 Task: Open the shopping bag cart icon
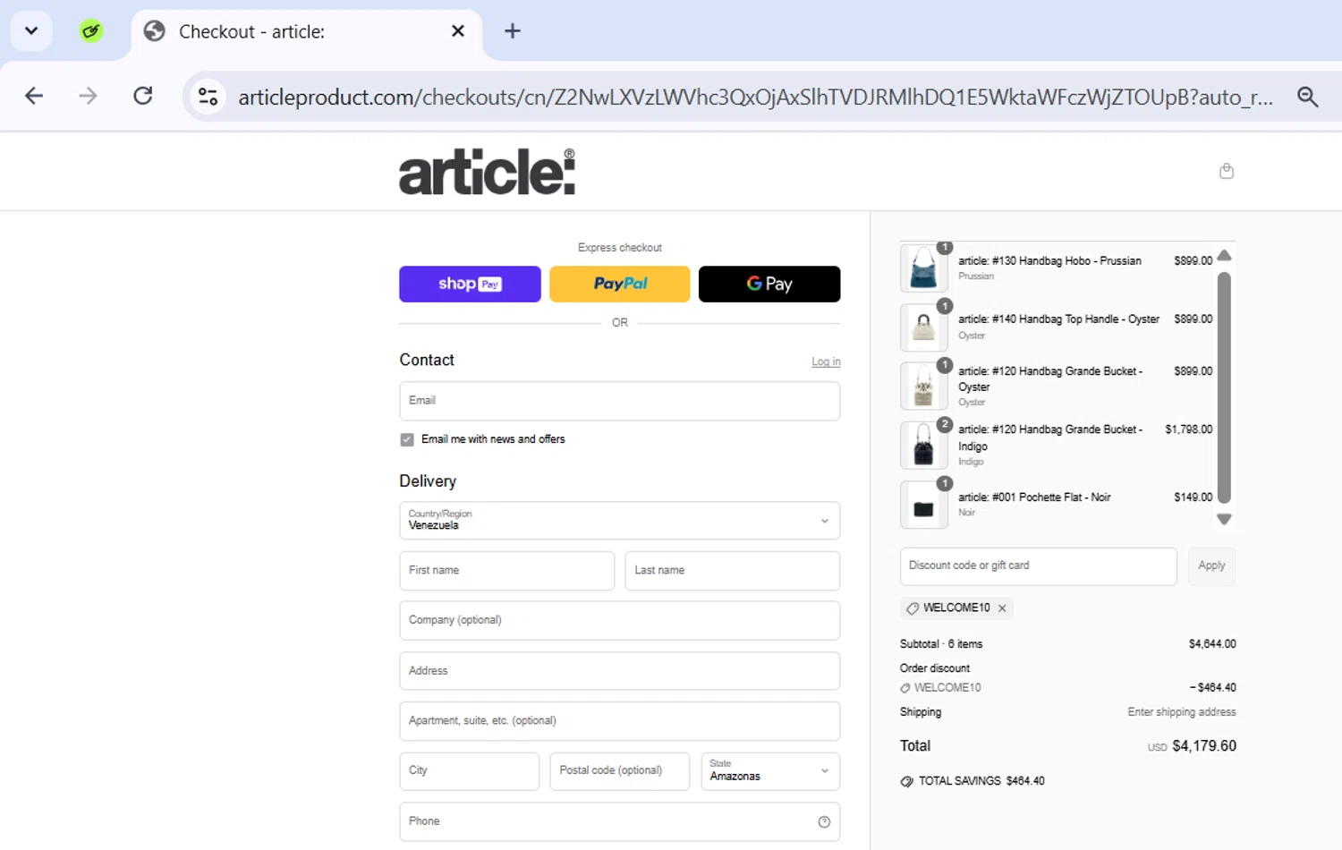point(1227,171)
